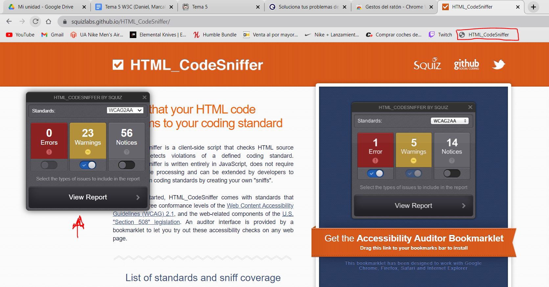Viewport: 549px width, 287px height.
Task: Switch to Gestos del ratón - Chrome tab
Action: click(x=394, y=7)
